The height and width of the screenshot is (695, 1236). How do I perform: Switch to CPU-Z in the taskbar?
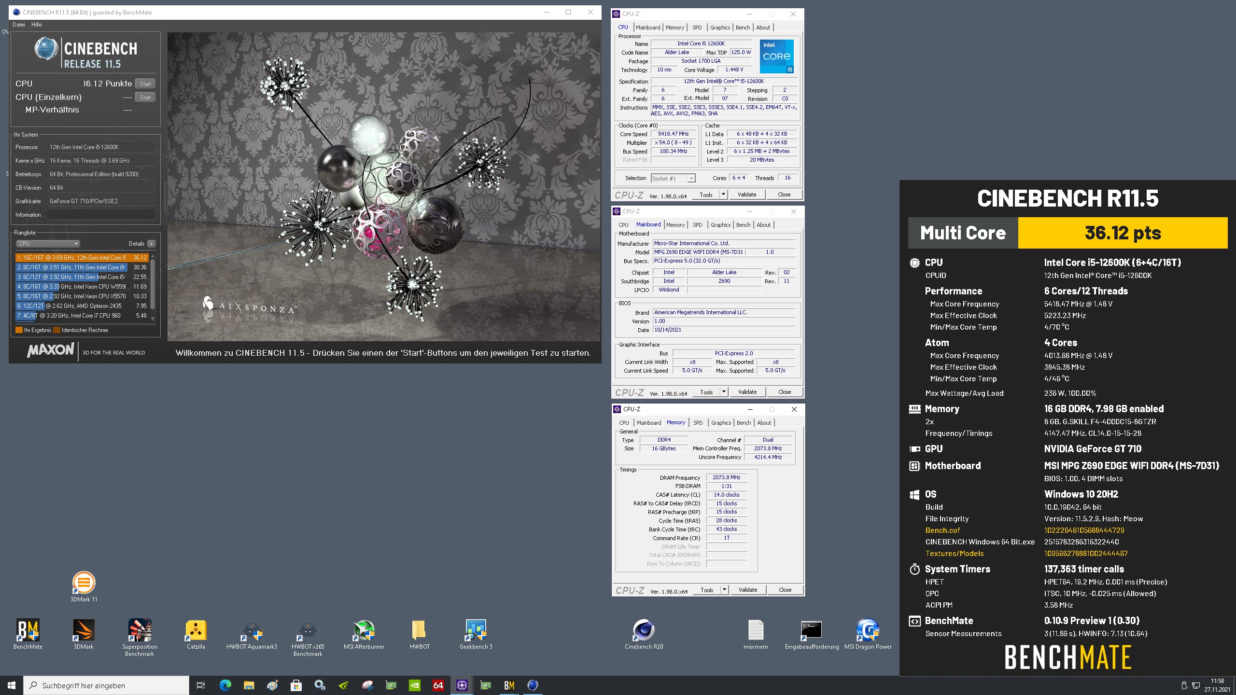coord(462,685)
